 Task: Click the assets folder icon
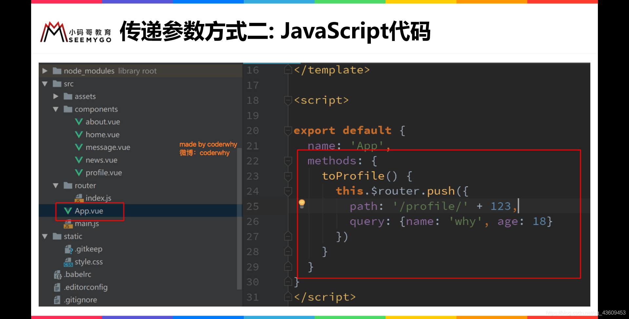[68, 96]
